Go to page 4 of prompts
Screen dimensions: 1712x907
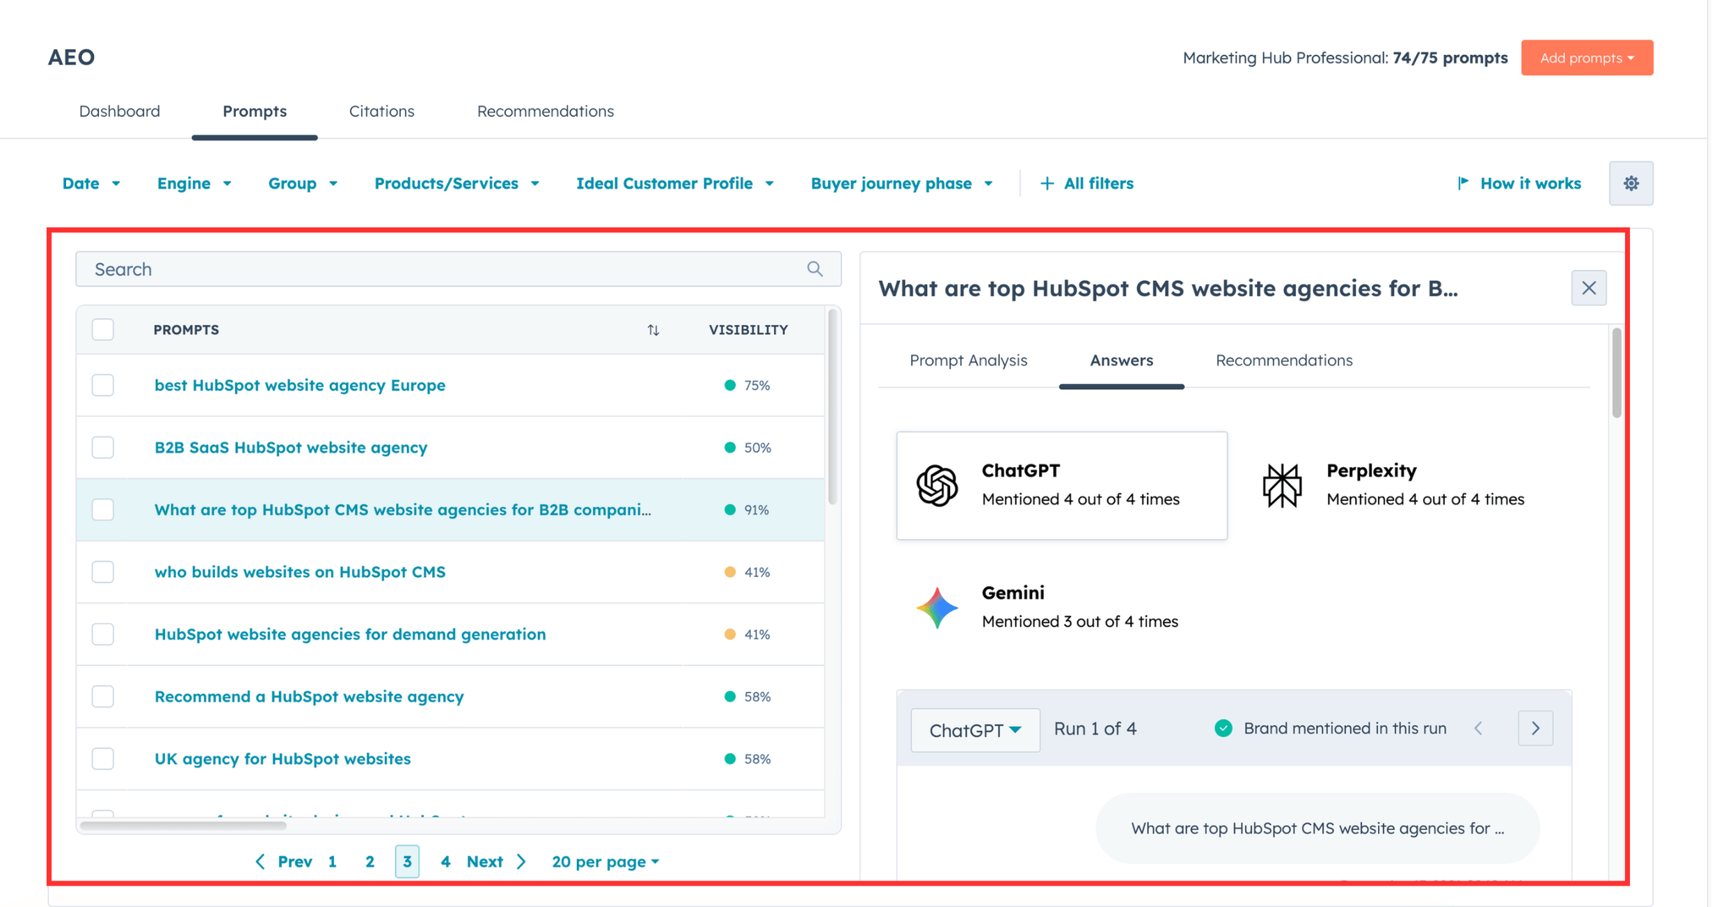[x=445, y=861]
